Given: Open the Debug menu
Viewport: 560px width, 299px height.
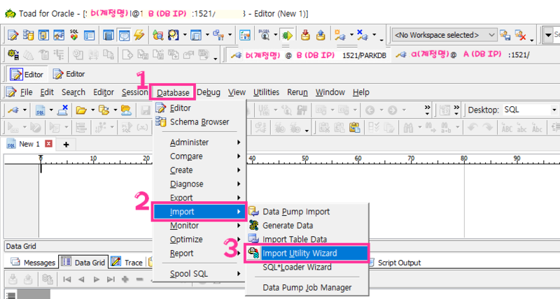Looking at the screenshot, I should point(208,92).
